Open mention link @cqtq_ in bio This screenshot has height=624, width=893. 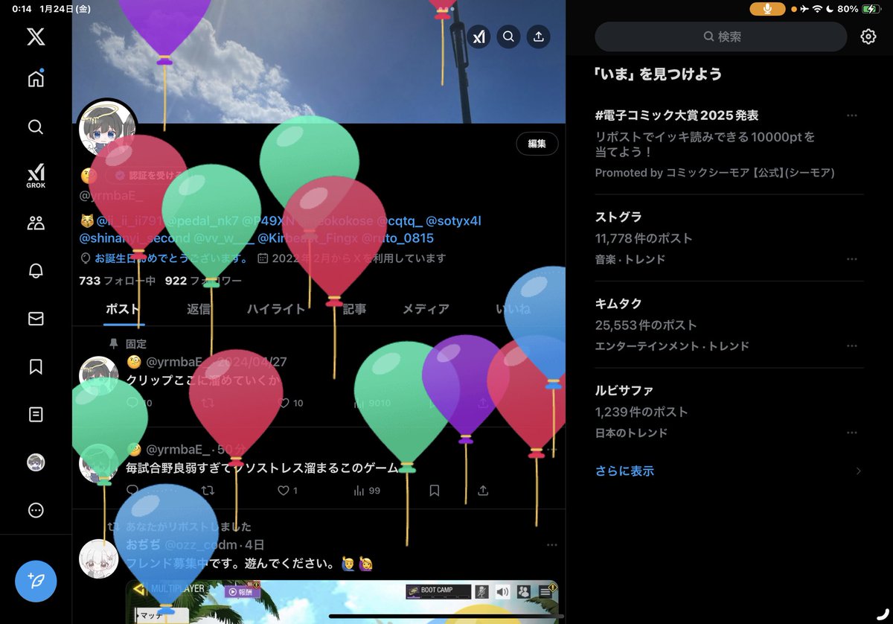click(x=400, y=221)
